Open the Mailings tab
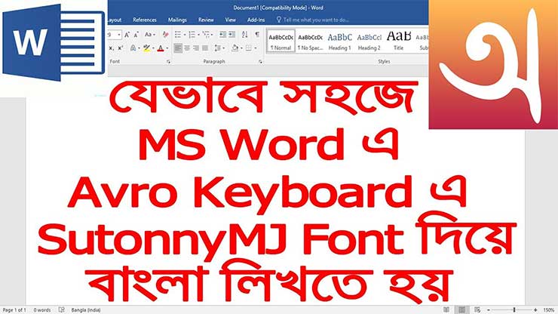Viewport: 558px width, 314px height. pos(177,20)
